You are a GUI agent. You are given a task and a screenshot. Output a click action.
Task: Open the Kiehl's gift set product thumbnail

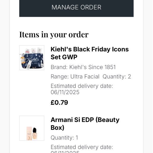pyautogui.click(x=32, y=58)
